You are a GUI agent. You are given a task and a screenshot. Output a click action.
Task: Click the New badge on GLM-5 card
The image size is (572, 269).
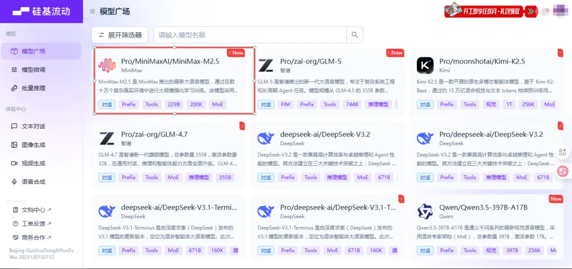pos(395,53)
